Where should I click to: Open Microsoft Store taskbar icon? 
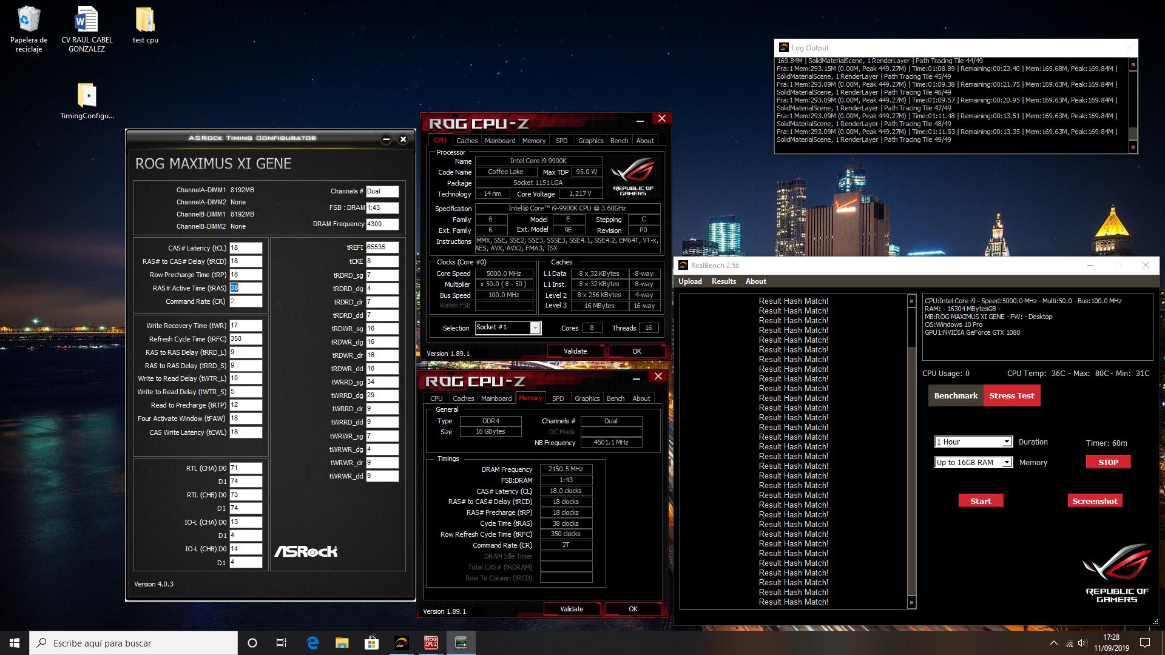click(x=371, y=643)
